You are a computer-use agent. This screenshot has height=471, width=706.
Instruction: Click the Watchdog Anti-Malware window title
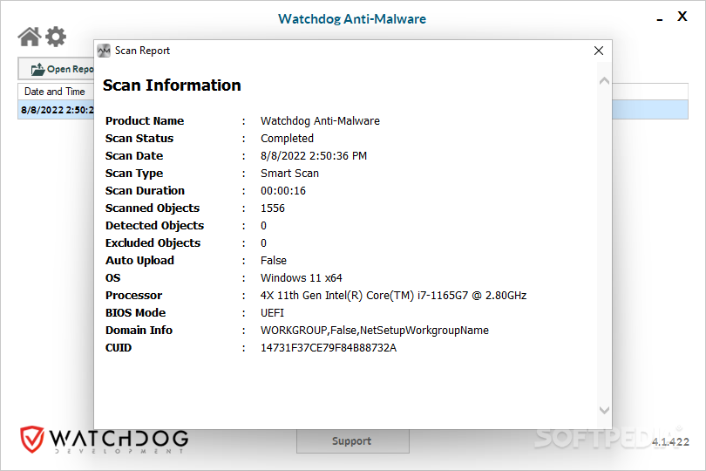[x=352, y=19]
